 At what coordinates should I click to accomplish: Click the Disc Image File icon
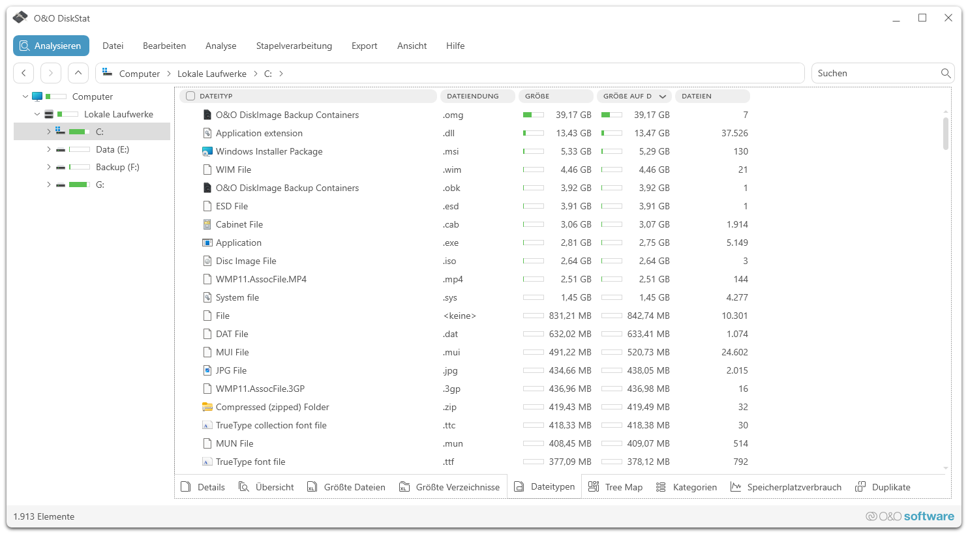207,261
